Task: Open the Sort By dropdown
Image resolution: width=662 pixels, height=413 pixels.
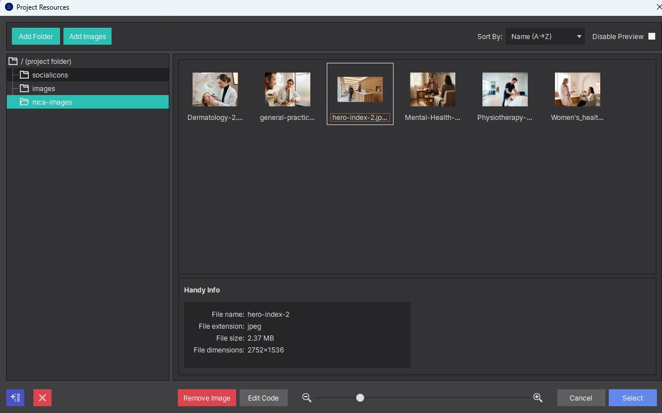Action: (x=545, y=36)
